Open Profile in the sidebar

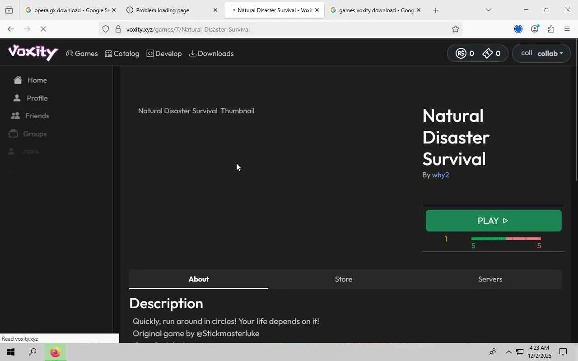coord(30,98)
